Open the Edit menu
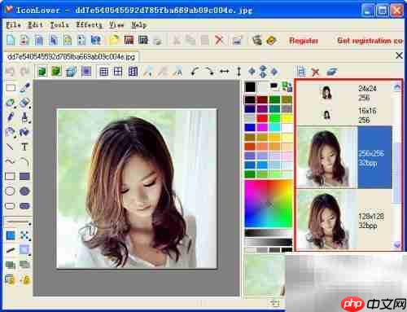This screenshot has width=407, height=312. coord(35,25)
